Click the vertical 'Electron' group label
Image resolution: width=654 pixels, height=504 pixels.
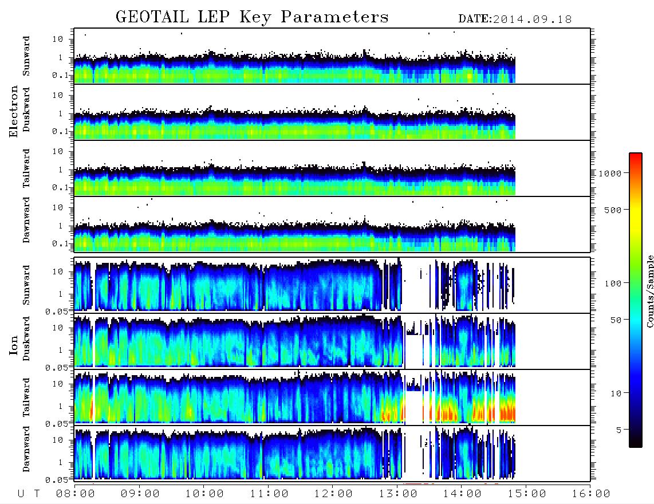14,112
